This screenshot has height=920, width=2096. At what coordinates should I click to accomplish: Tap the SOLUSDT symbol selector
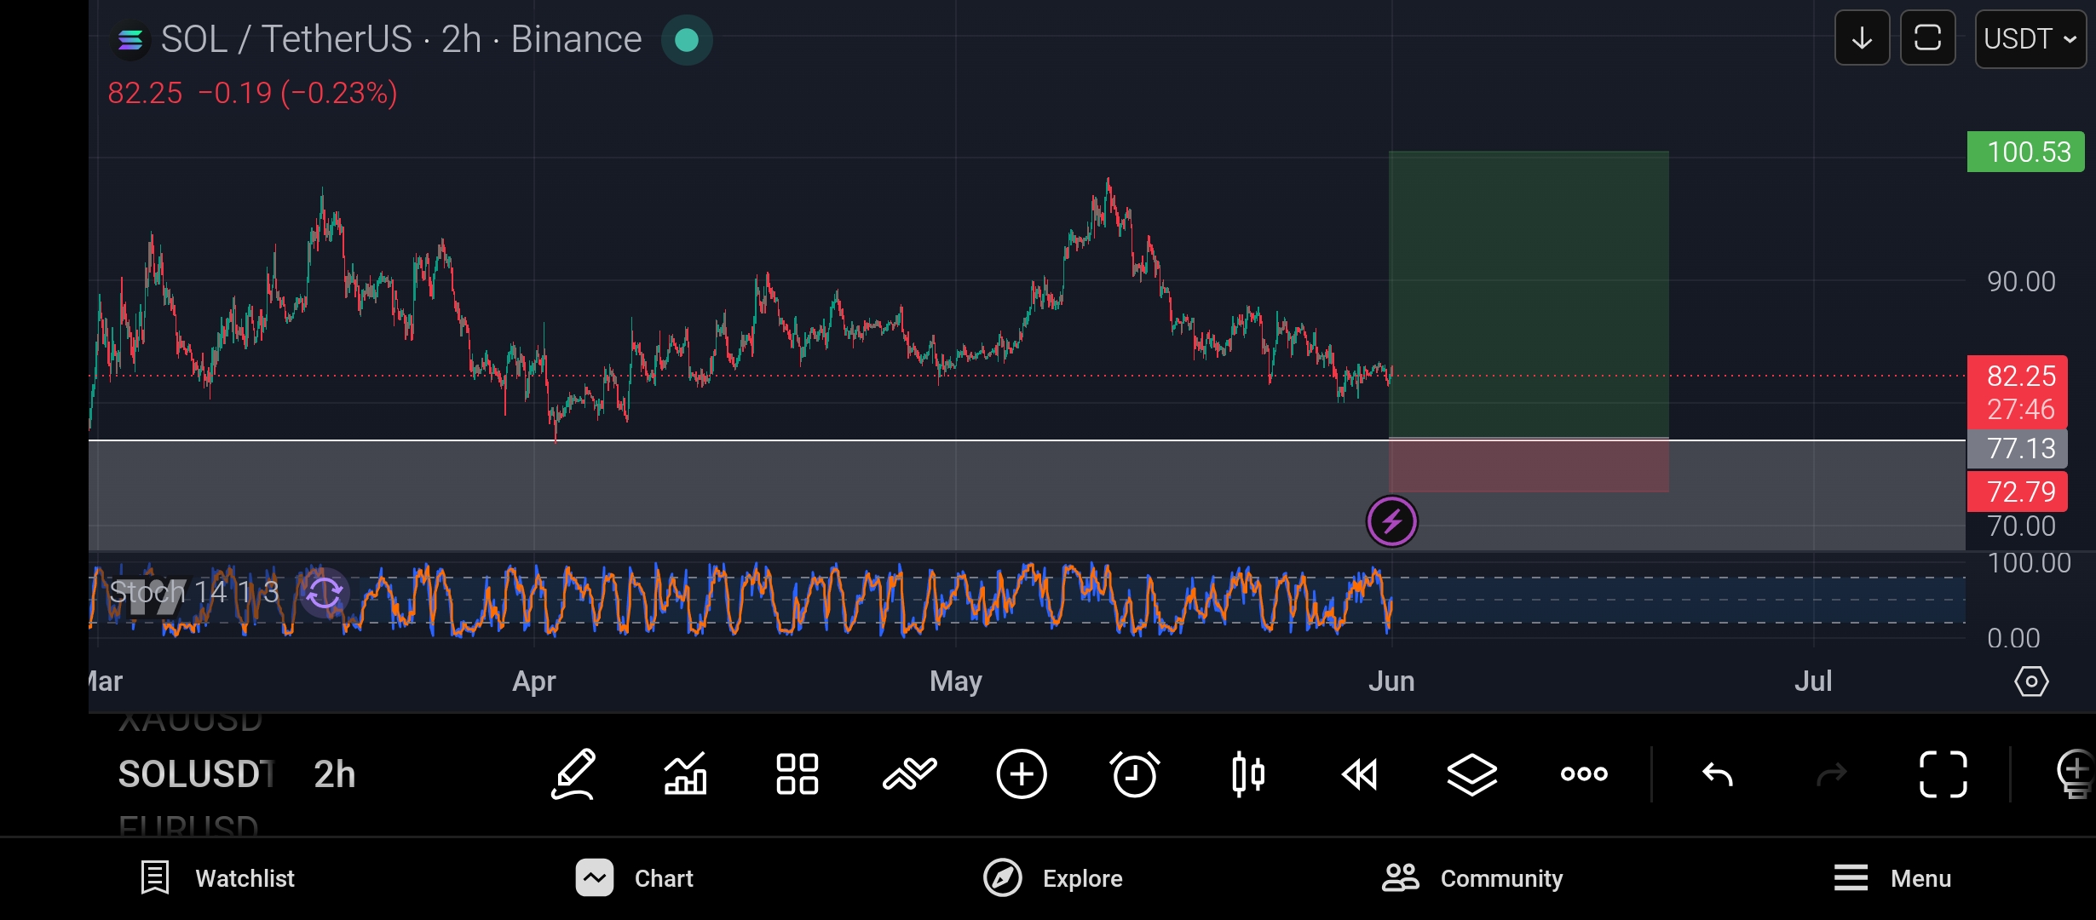click(195, 774)
